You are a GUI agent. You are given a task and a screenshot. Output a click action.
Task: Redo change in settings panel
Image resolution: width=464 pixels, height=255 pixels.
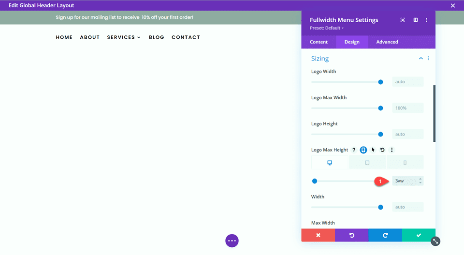pyautogui.click(x=385, y=235)
